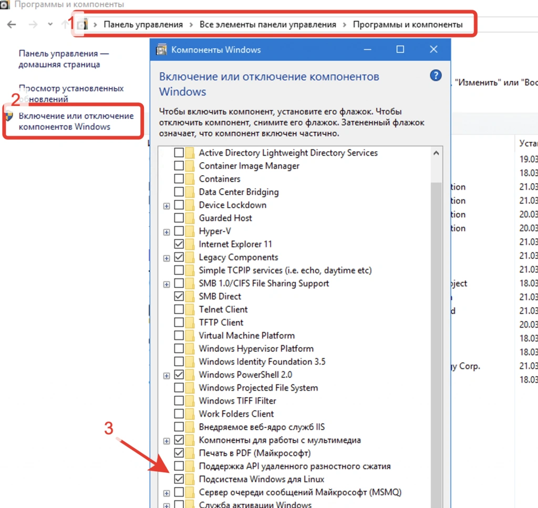Expand Сервер очереди сообщений Майкрософт (MSMQ) node
Viewport: 538px width, 508px height.
pos(167,494)
